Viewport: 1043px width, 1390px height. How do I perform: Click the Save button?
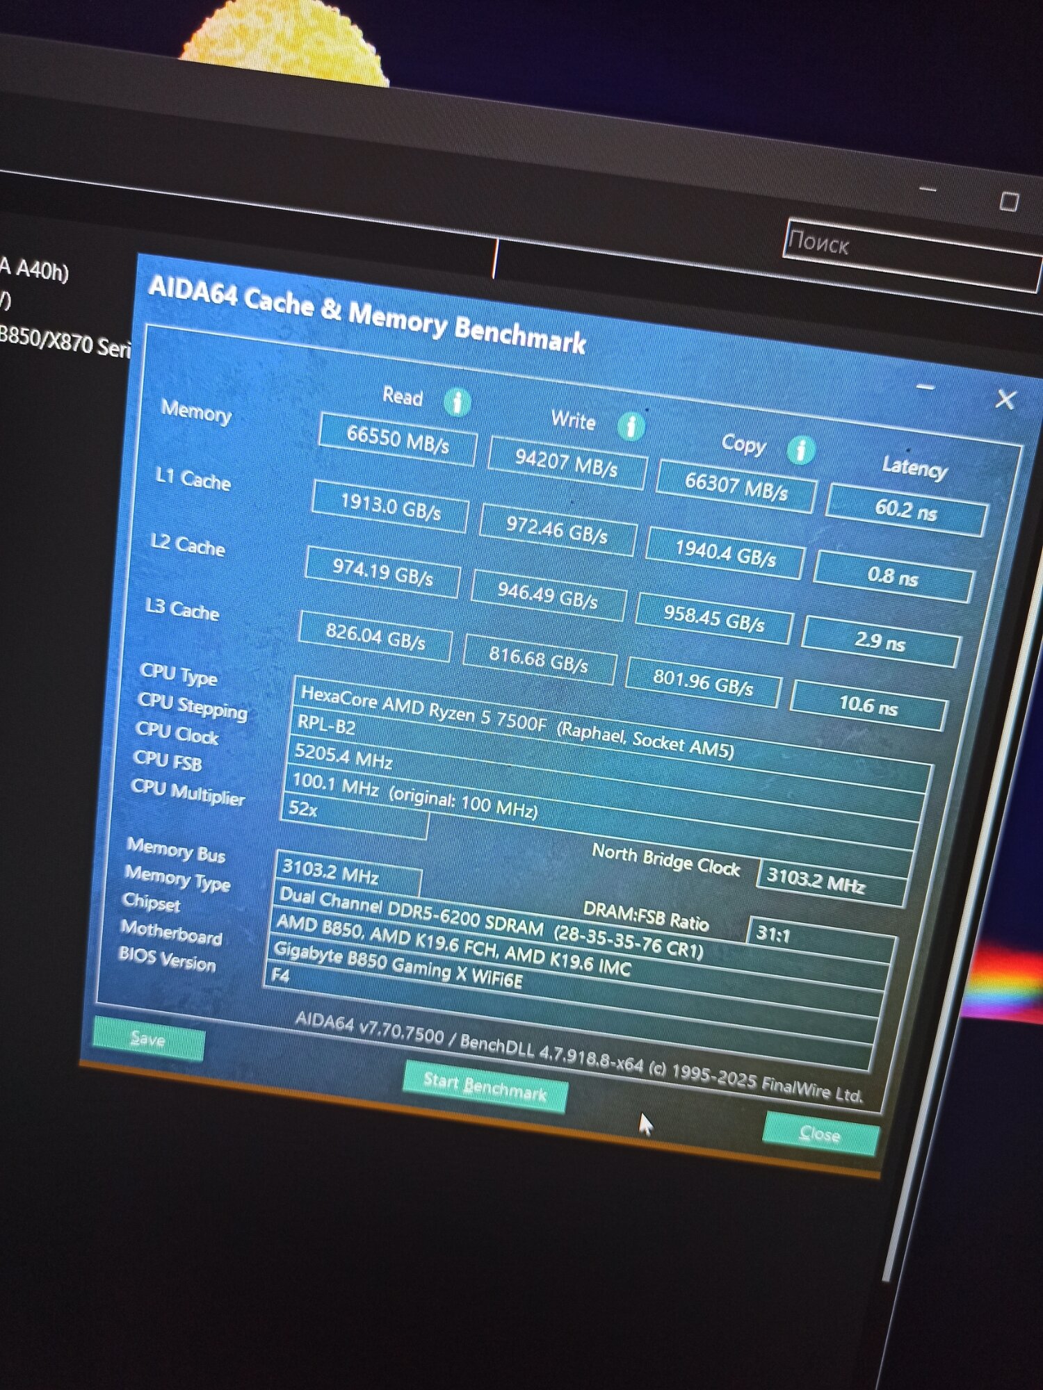tap(149, 1039)
